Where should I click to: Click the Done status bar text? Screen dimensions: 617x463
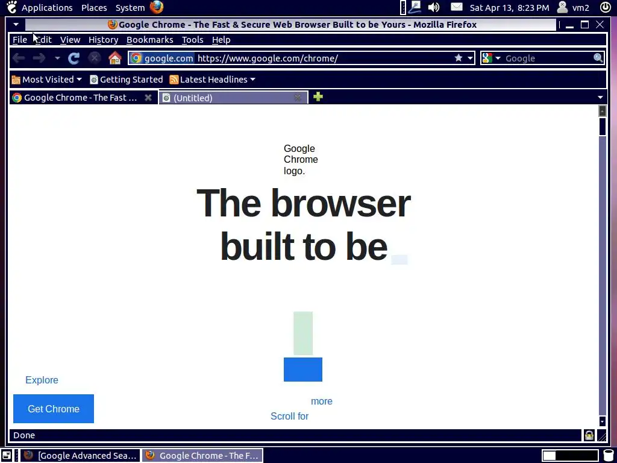tap(24, 435)
